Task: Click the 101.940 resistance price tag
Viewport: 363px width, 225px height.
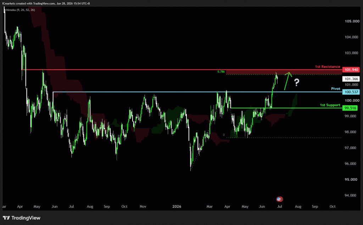Action: 351,70
